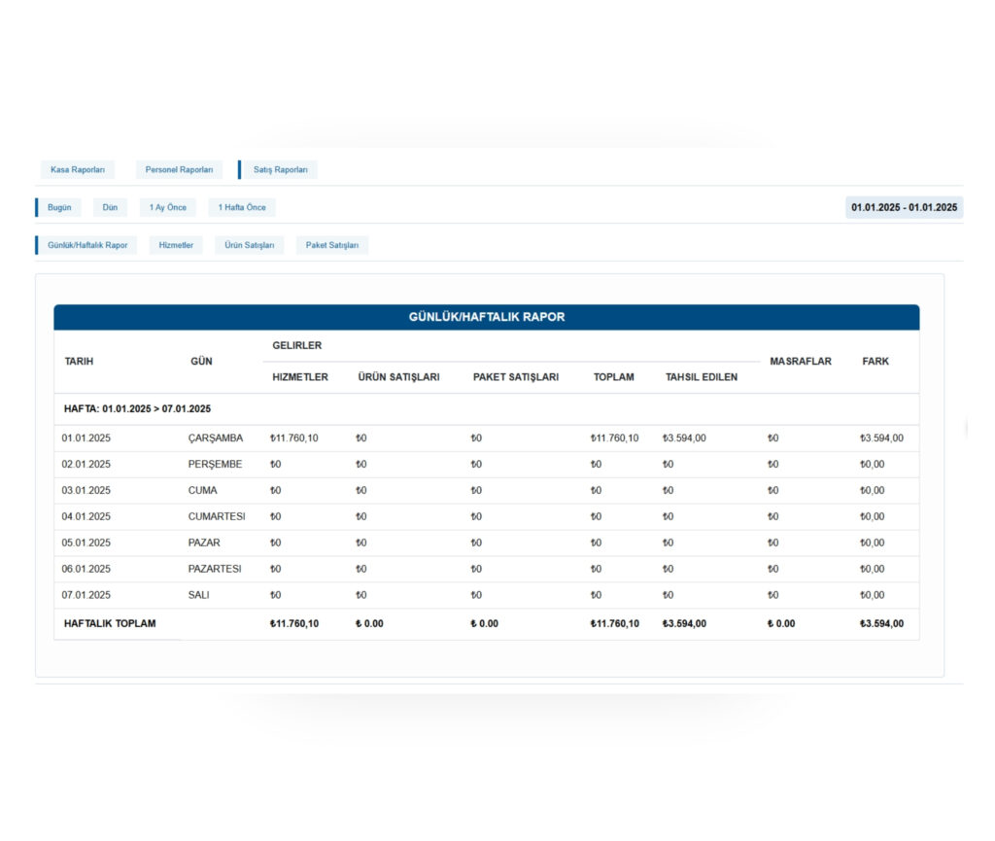
Task: Select the 1 Hafta Önce filter
Action: click(242, 208)
